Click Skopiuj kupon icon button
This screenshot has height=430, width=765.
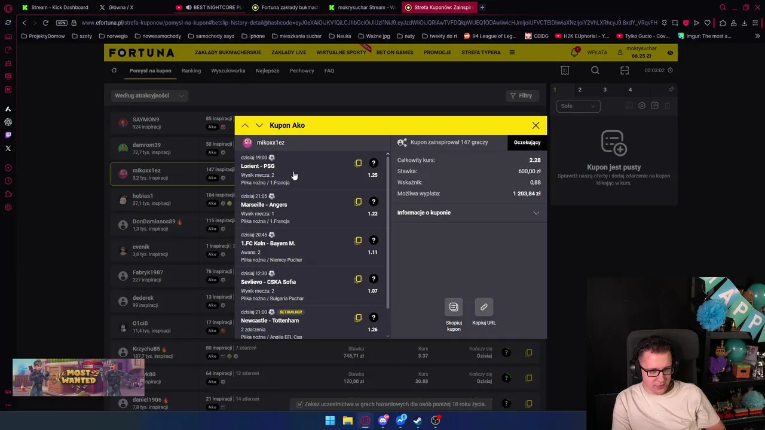(x=454, y=307)
